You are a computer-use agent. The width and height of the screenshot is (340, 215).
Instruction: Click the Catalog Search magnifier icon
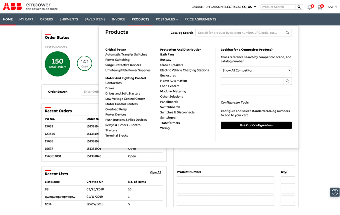tap(287, 33)
